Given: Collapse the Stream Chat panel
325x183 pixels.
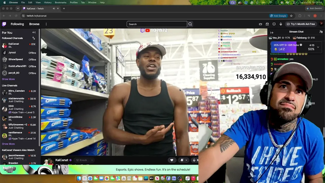Looking at the screenshot, I should coord(272,33).
